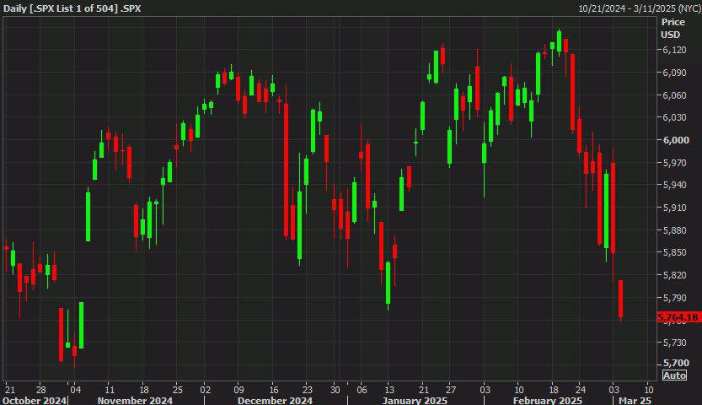This screenshot has height=405, width=702.
Task: Select the 5,700 price axis label
Action: click(676, 363)
